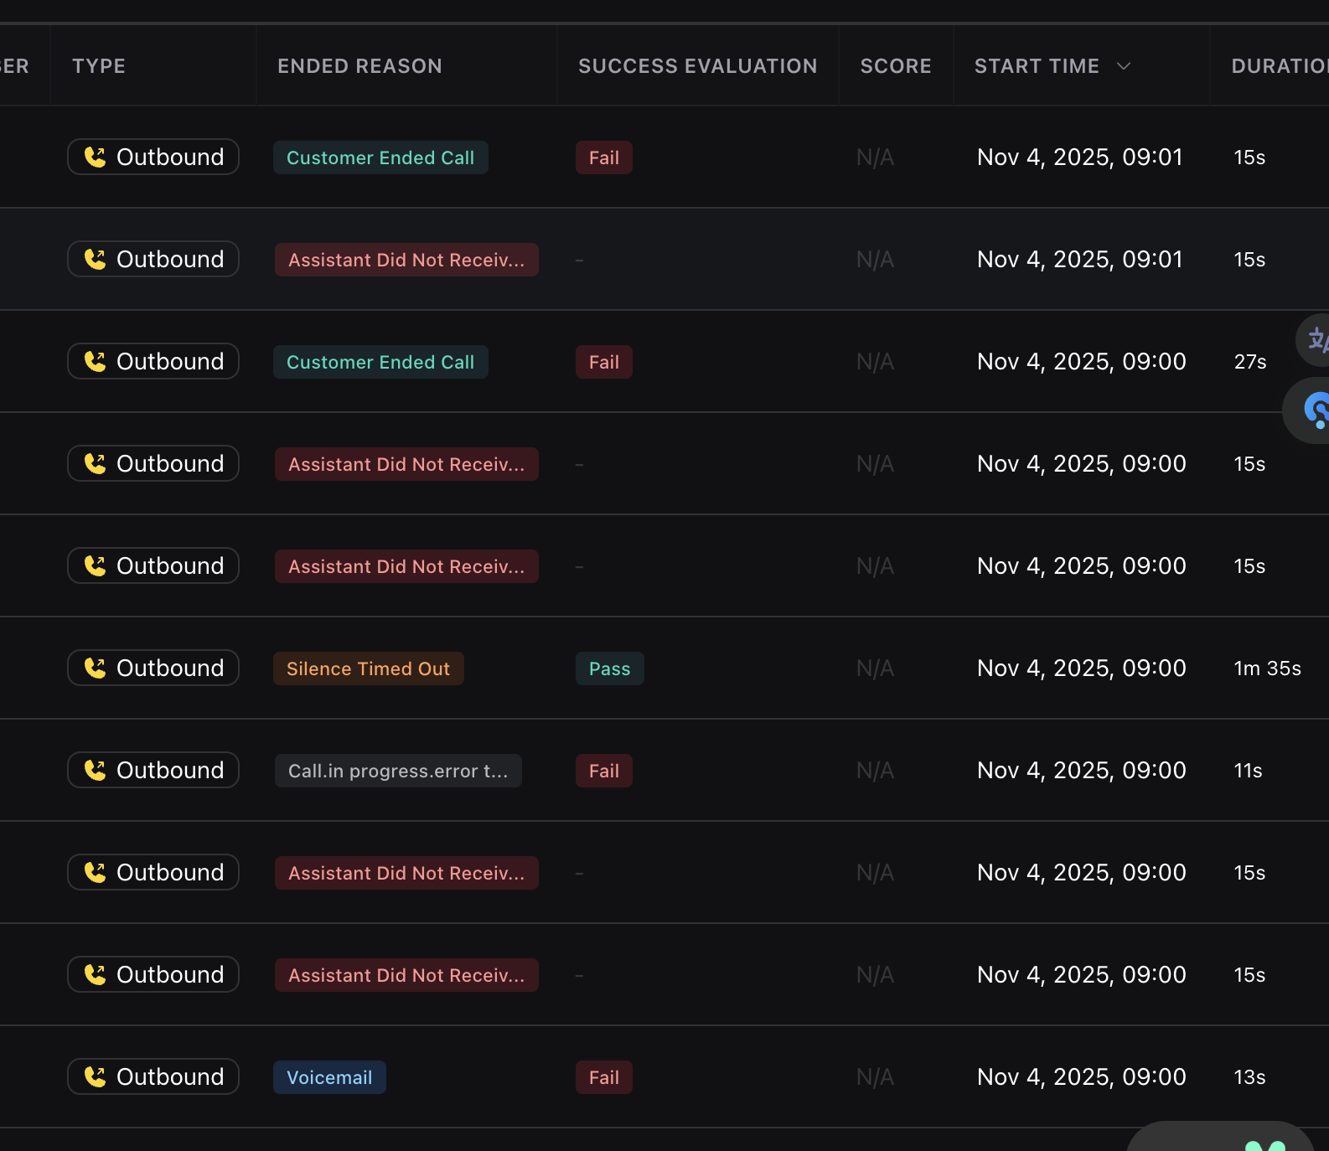Open the Silence Timed Out reason tag
The image size is (1329, 1151).
pos(368,668)
